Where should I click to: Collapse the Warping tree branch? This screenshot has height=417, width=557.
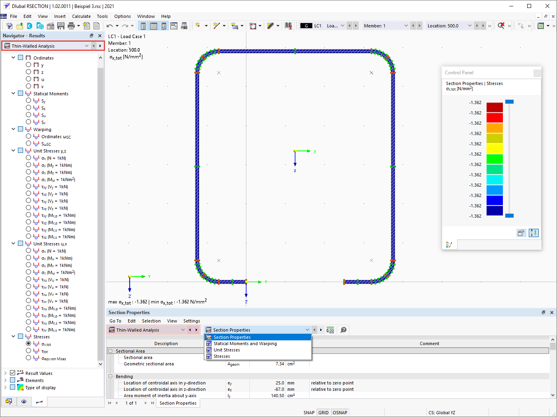(x=13, y=129)
